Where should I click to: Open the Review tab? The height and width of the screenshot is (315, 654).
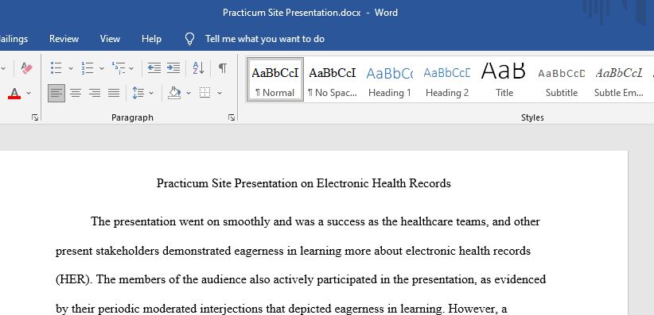[x=64, y=39]
